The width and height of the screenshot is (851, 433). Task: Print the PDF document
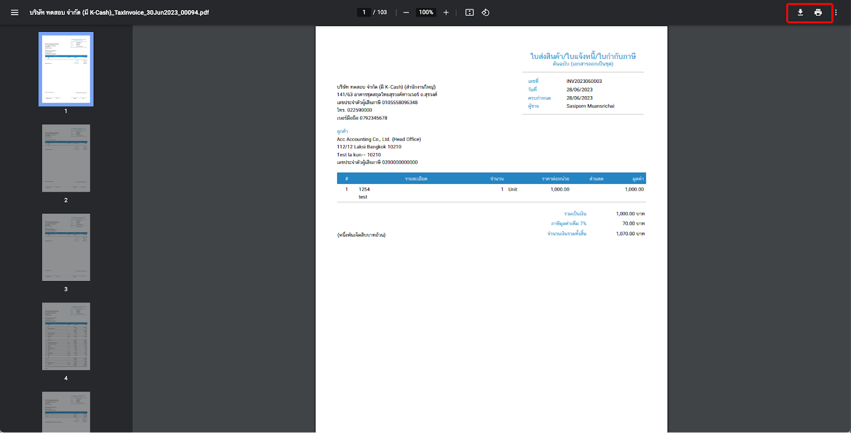coord(818,12)
